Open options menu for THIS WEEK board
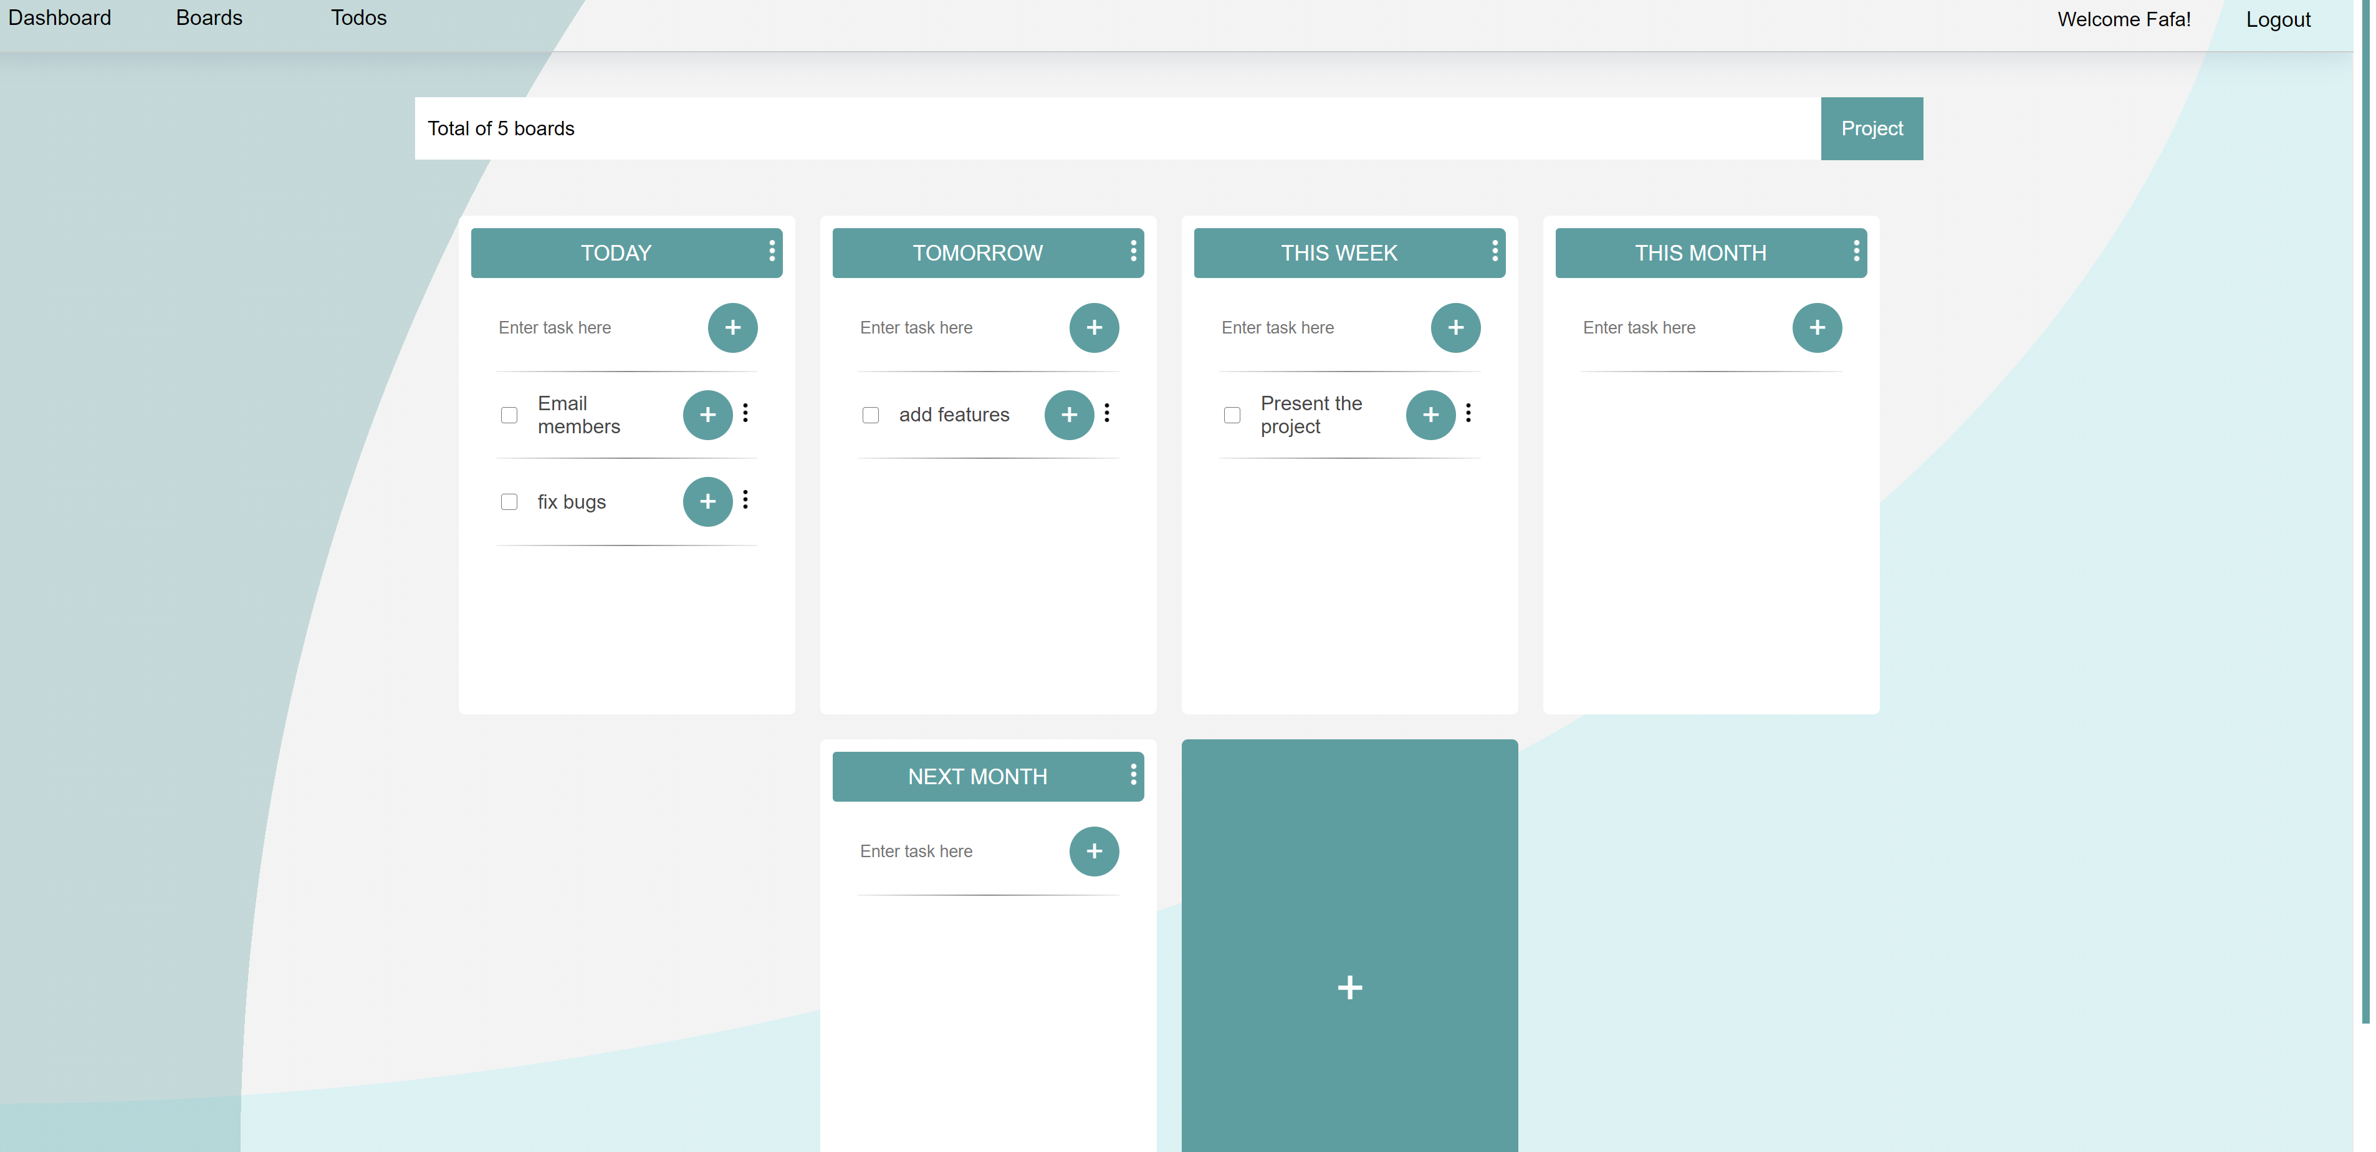The height and width of the screenshot is (1152, 2376). point(1495,252)
